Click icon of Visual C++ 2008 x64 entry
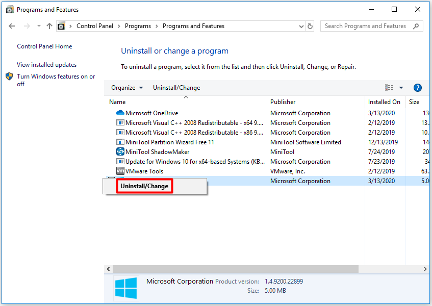The image size is (432, 306). (120, 122)
